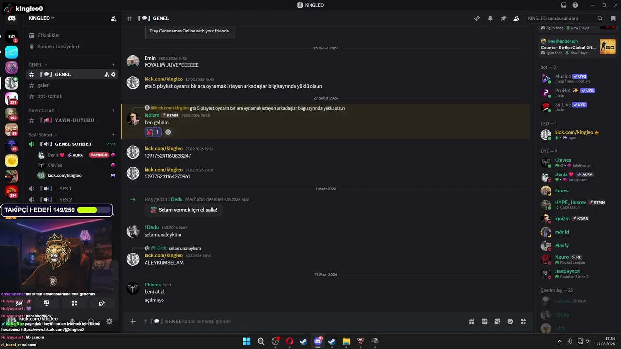Click create invite icon on GENEL channel

106,74
